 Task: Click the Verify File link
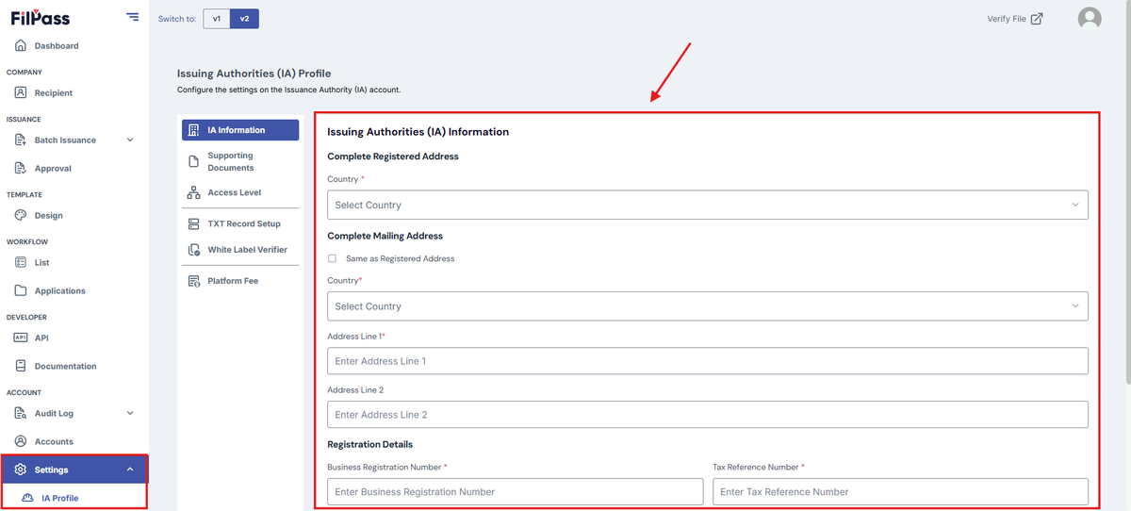tap(1015, 18)
